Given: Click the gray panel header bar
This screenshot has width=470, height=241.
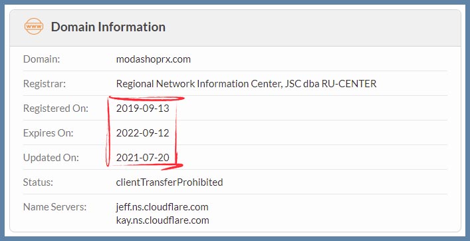Looking at the screenshot, I should (235, 27).
